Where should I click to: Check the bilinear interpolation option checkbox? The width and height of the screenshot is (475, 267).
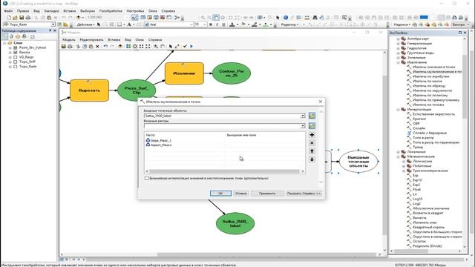[x=147, y=178]
